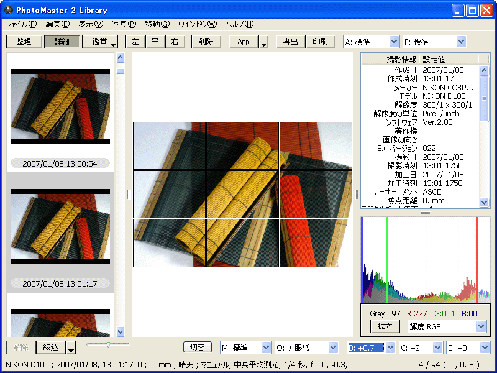Open the C: +2 contrast combo box
Image resolution: width=497 pixels, height=373 pixels.
pos(421,348)
